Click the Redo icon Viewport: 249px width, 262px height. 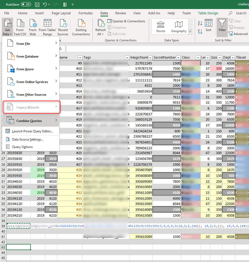pos(55,5)
